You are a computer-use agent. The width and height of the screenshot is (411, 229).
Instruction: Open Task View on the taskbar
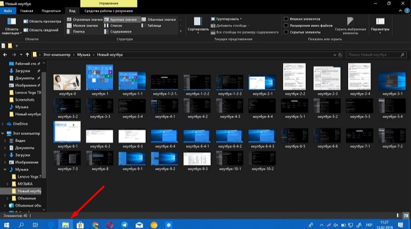35,225
